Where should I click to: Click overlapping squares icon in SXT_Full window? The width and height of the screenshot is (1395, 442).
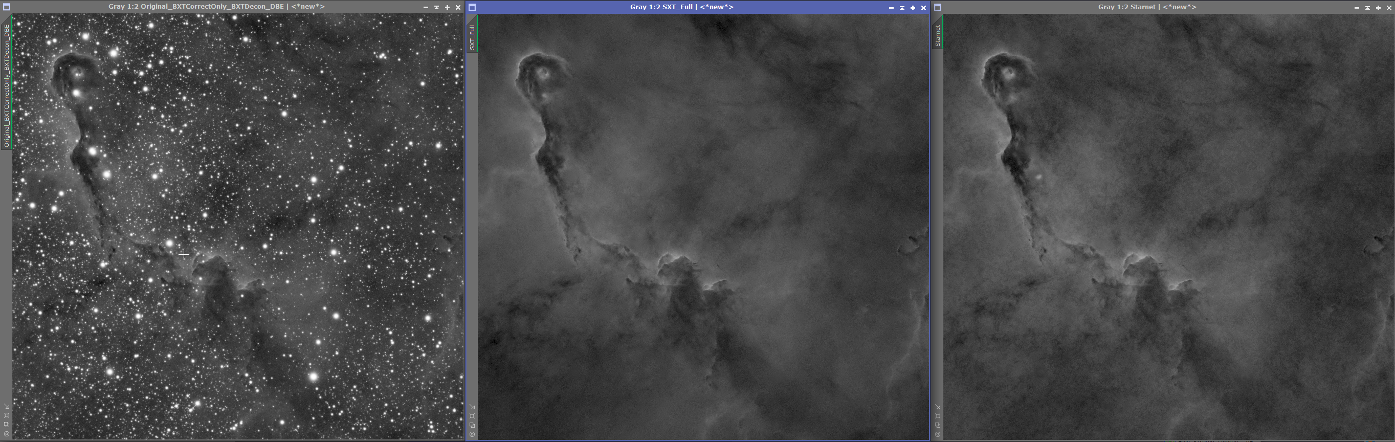pos(472,425)
